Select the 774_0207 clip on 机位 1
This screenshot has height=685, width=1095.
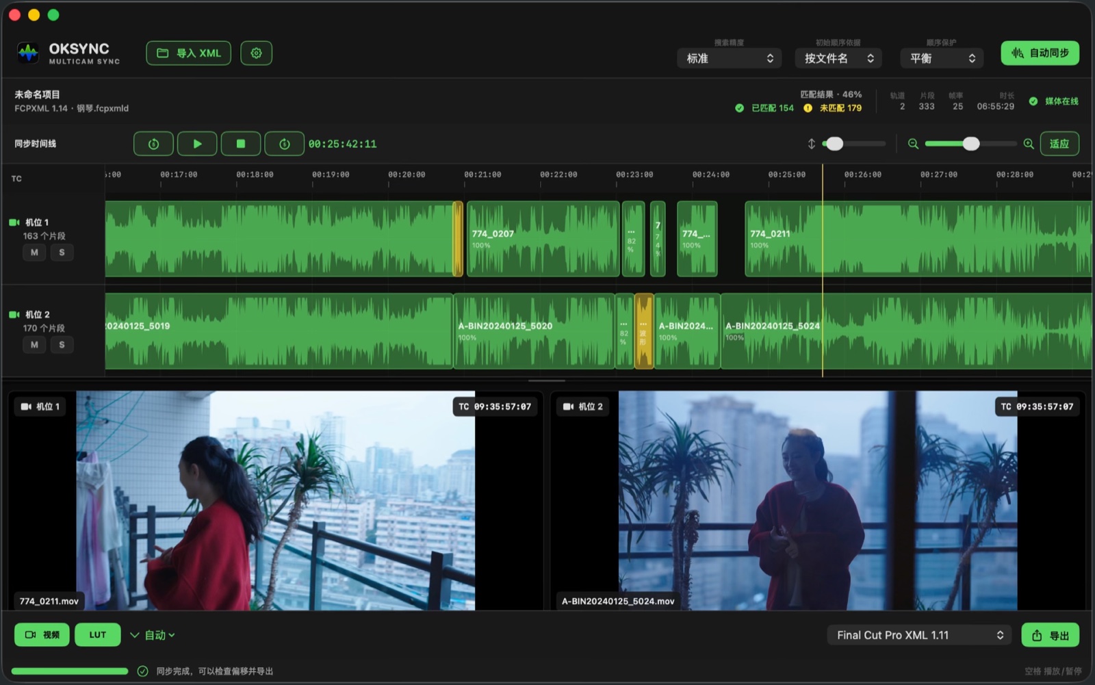point(543,239)
